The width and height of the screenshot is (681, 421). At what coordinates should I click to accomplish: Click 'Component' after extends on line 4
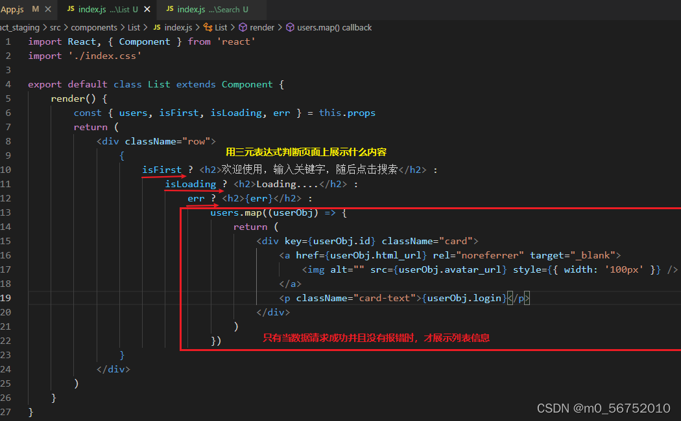[247, 84]
